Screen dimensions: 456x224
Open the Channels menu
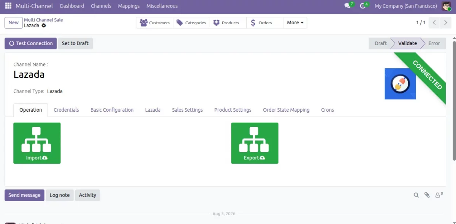point(101,6)
